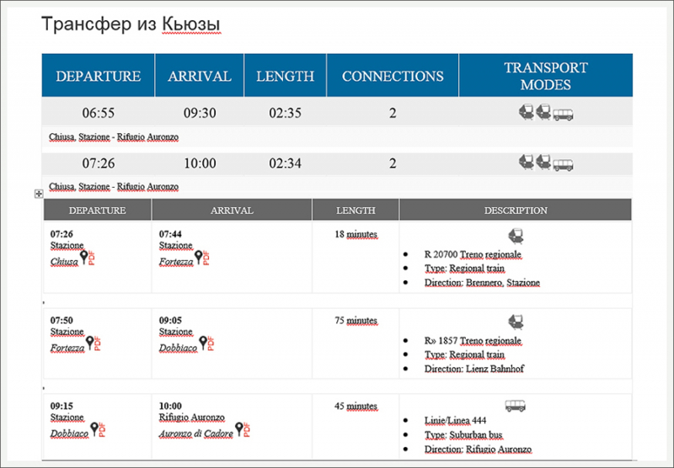Viewport: 674px width, 468px height.
Task: Click map pin next to Dobbiaco arrival 09:05
Action: (x=203, y=343)
